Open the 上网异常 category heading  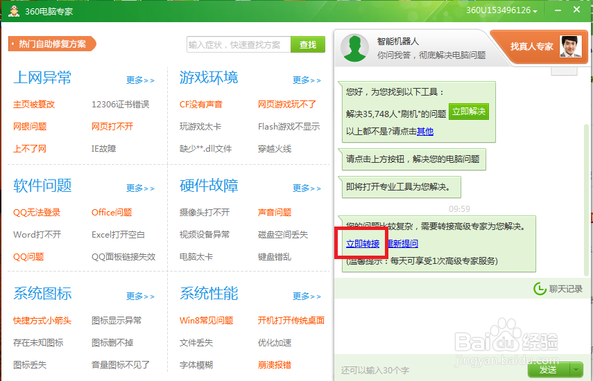[42, 78]
